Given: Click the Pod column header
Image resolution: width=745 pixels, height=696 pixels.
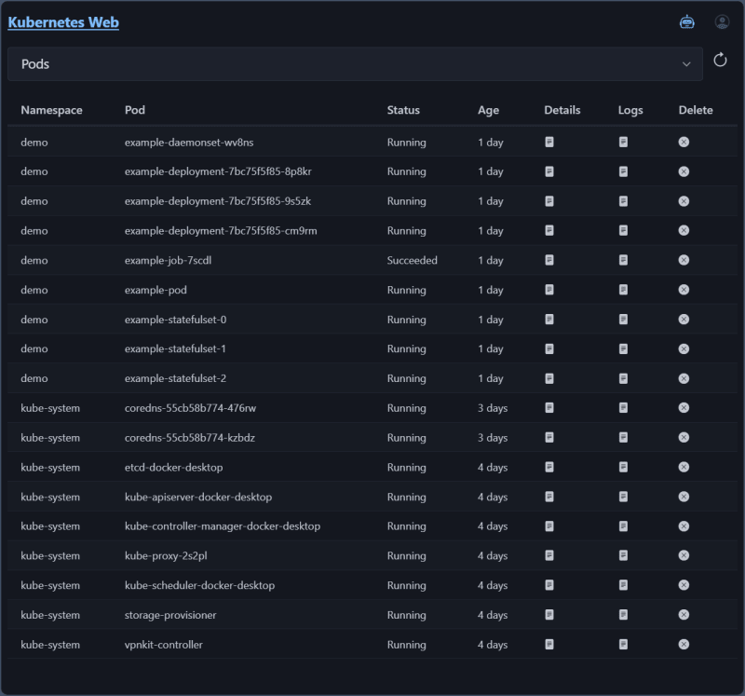Looking at the screenshot, I should 135,110.
